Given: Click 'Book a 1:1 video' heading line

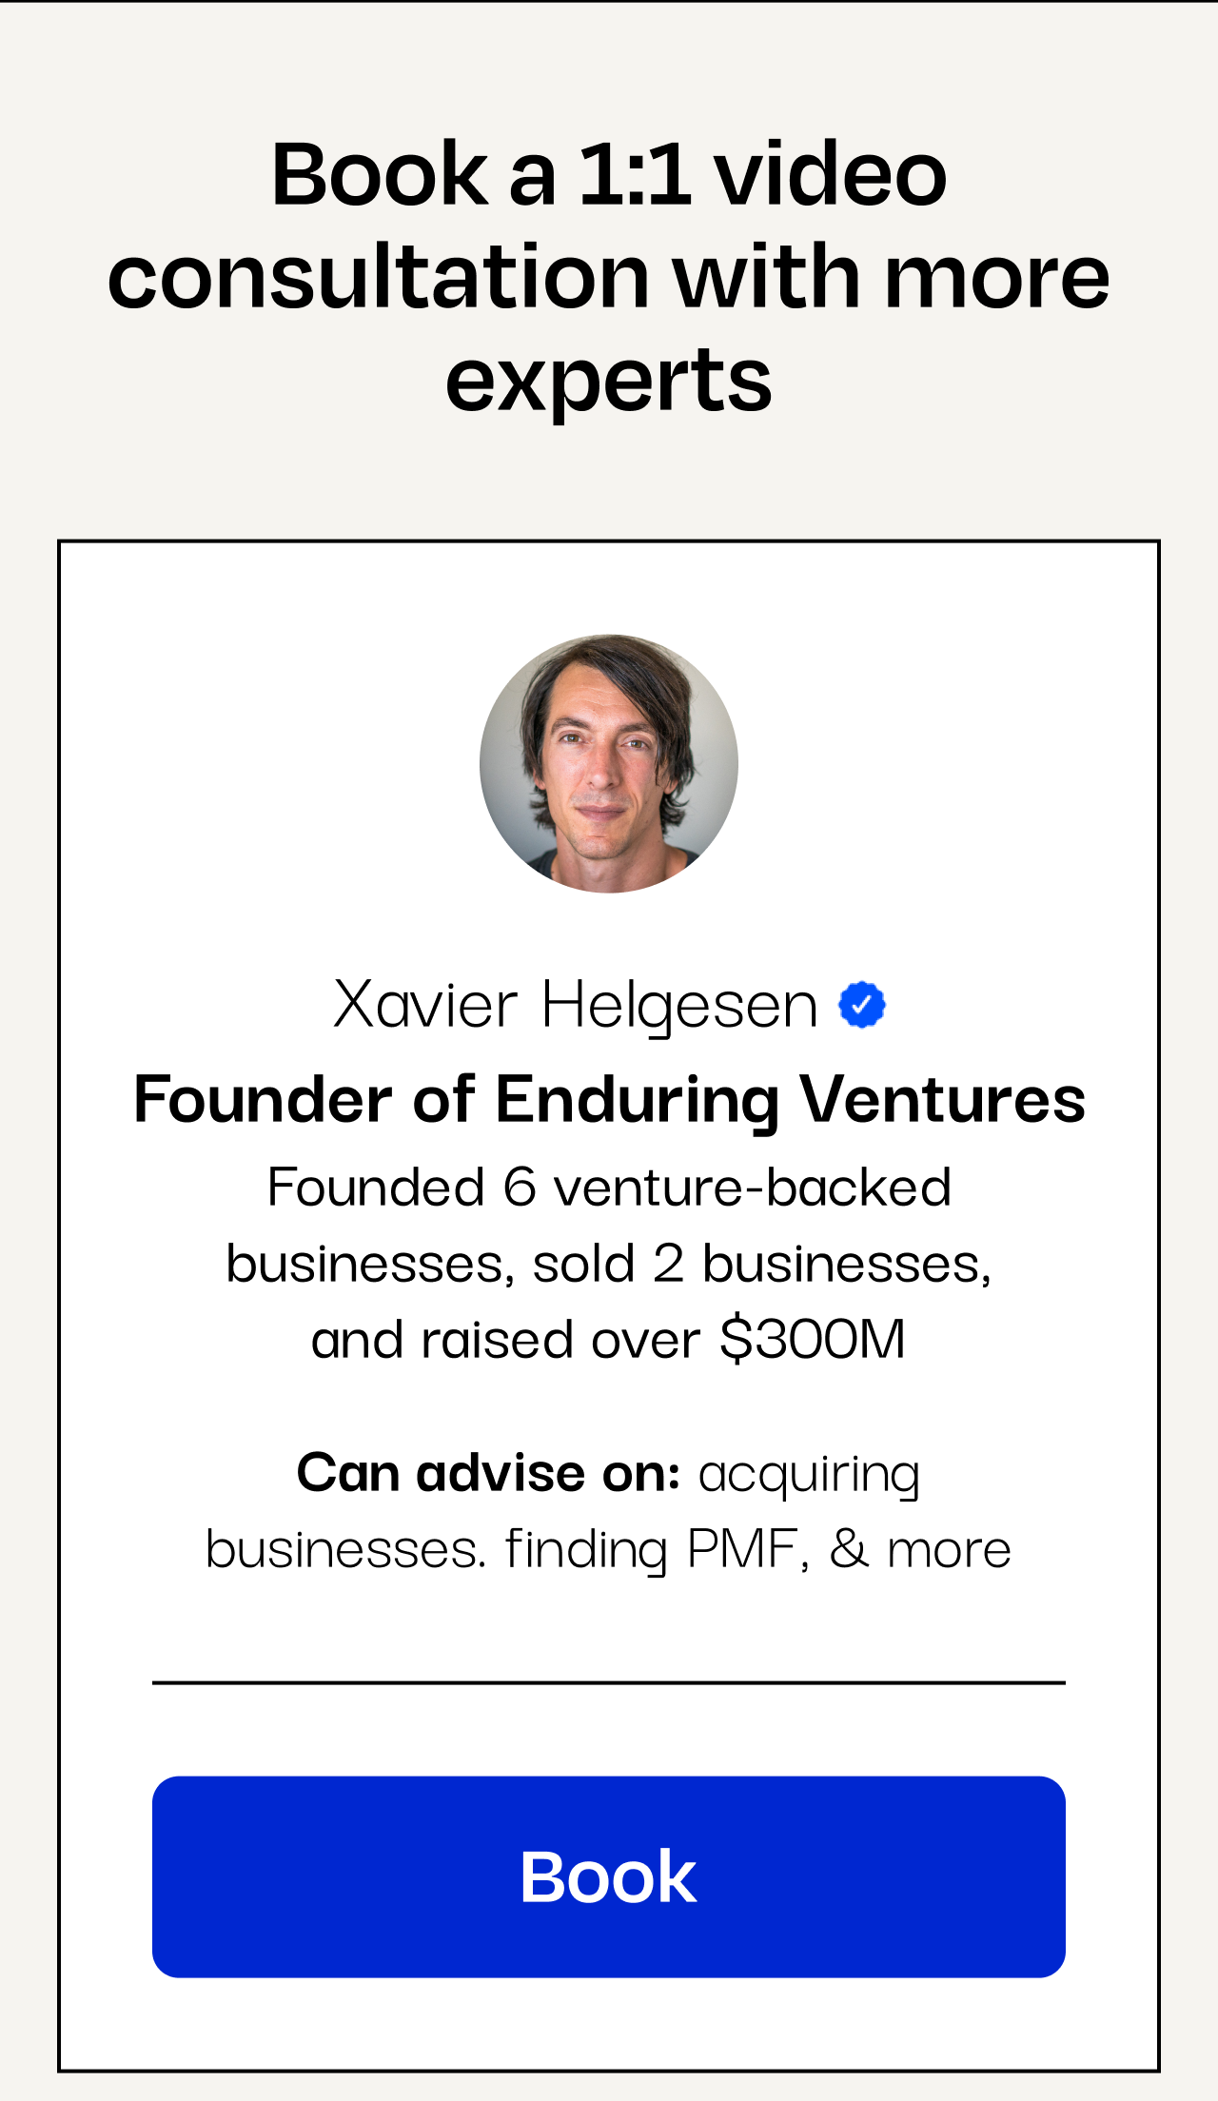Looking at the screenshot, I should coord(609,173).
